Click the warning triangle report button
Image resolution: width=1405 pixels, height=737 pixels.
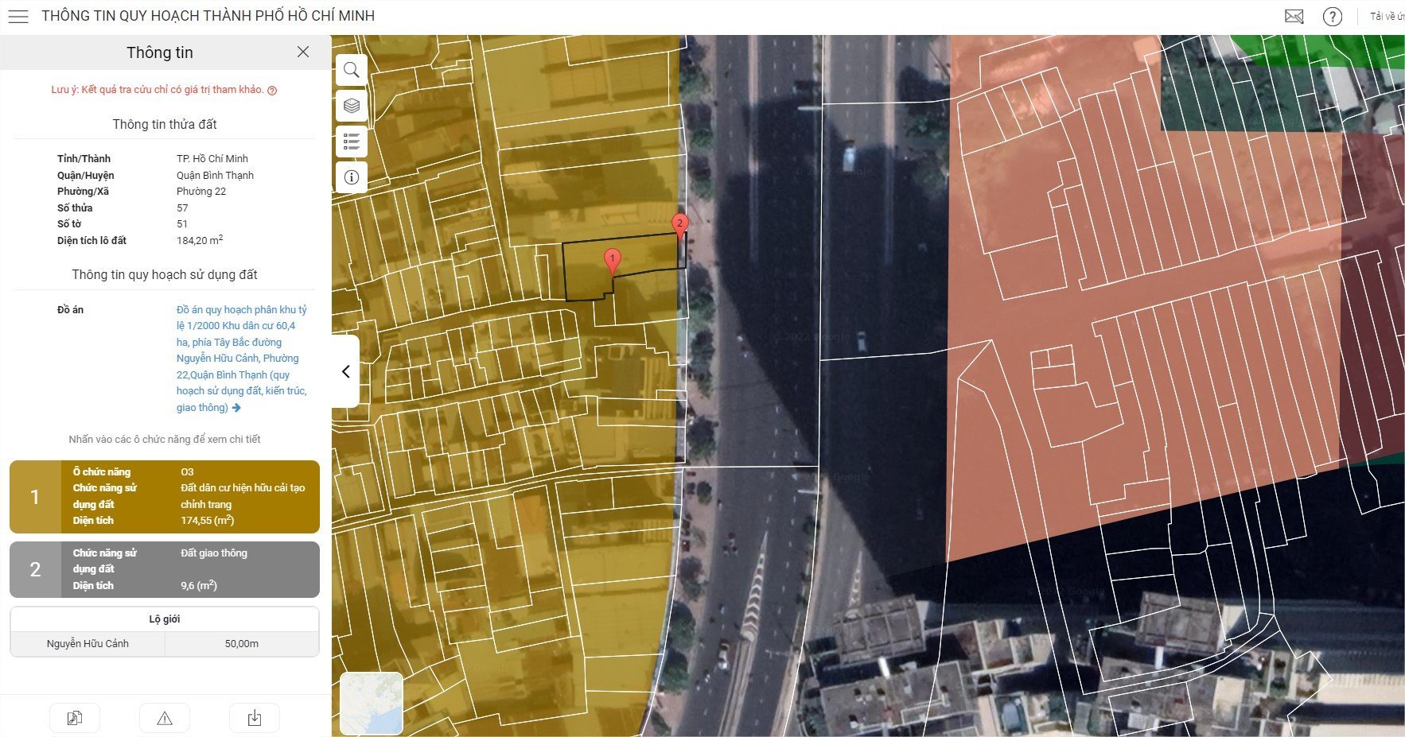tap(165, 718)
